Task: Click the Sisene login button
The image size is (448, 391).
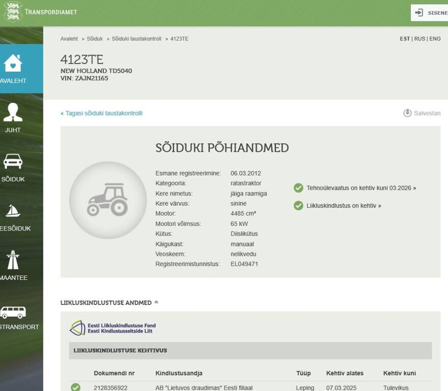Action: click(429, 13)
